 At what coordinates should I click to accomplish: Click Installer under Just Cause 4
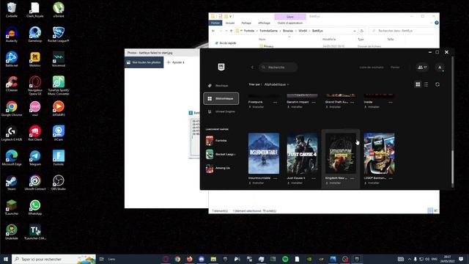(295, 183)
